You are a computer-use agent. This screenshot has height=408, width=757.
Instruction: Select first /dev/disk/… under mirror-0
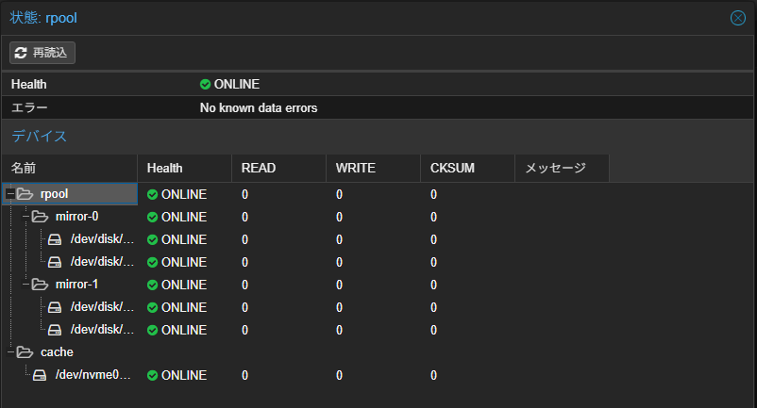[102, 239]
